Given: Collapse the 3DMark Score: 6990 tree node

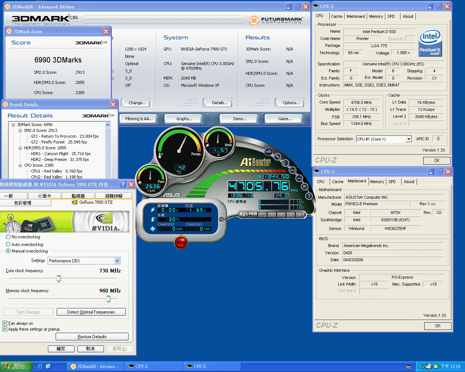Looking at the screenshot, I should 13,125.
